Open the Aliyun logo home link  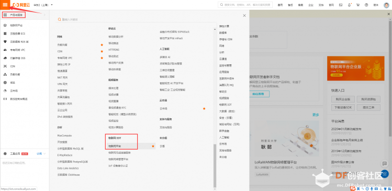(x=22, y=5)
